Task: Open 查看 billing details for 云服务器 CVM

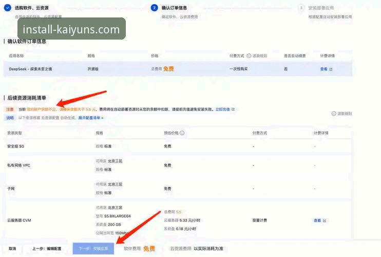Action: 317,221
